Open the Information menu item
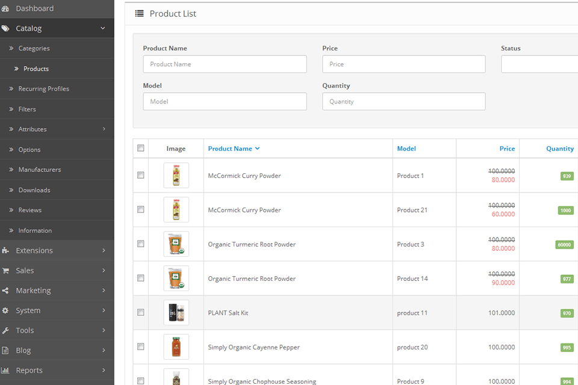The height and width of the screenshot is (385, 578). [35, 230]
